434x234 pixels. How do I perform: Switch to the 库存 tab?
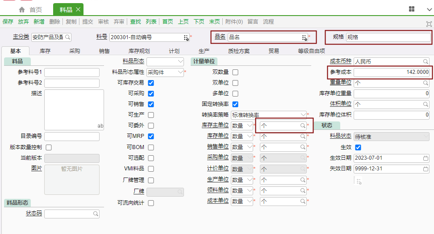[45, 51]
